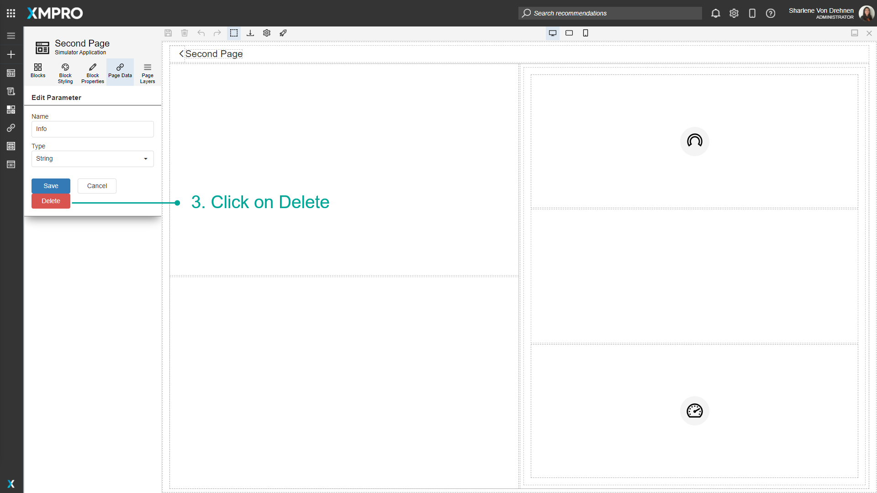Switch to the Page Data tab
Screen dimensions: 877x493
[120, 72]
